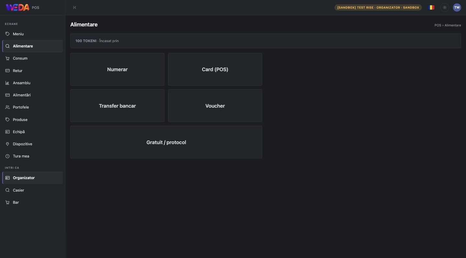Image resolution: width=466 pixels, height=258 pixels.
Task: Choose Voucher payment method
Action: 215,106
